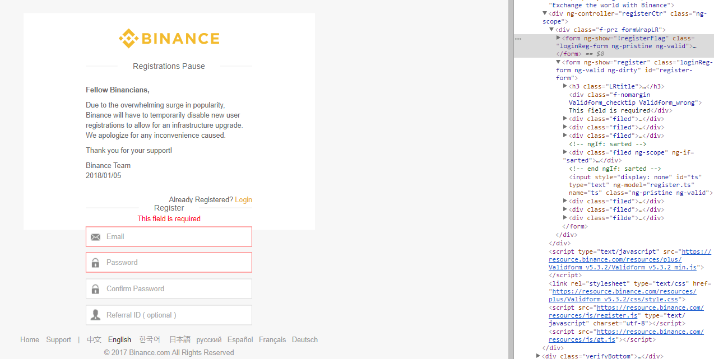This screenshot has width=714, height=359.
Task: Go to Home footer link
Action: click(x=30, y=339)
